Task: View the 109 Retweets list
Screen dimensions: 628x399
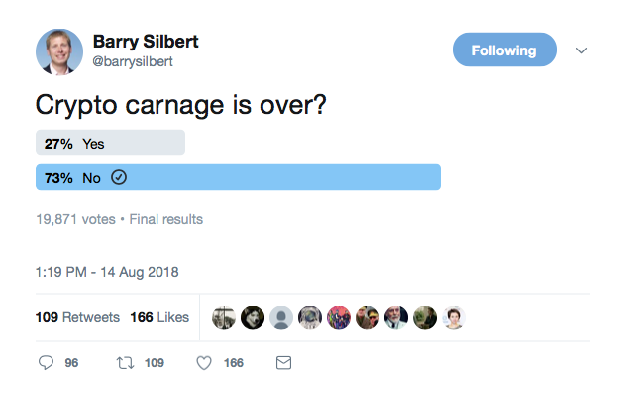Action: (x=77, y=317)
